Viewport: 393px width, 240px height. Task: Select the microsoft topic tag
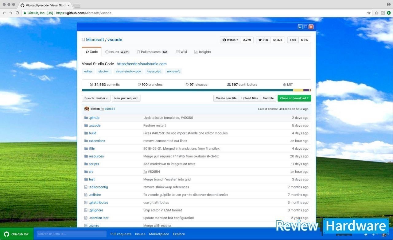(173, 71)
